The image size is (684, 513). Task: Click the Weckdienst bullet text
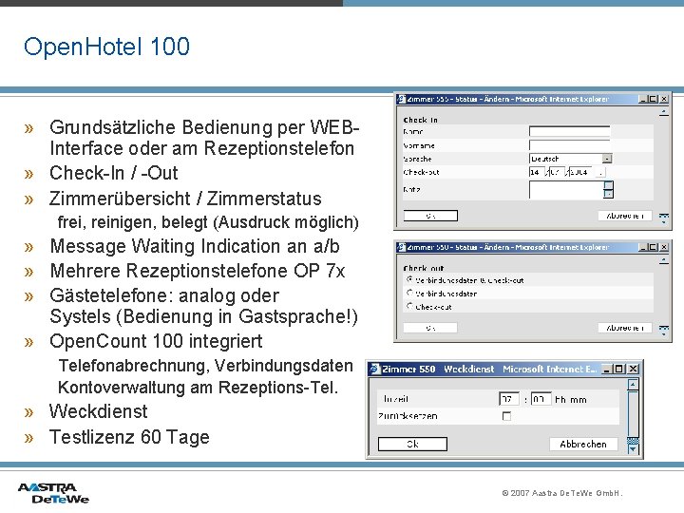click(x=99, y=411)
